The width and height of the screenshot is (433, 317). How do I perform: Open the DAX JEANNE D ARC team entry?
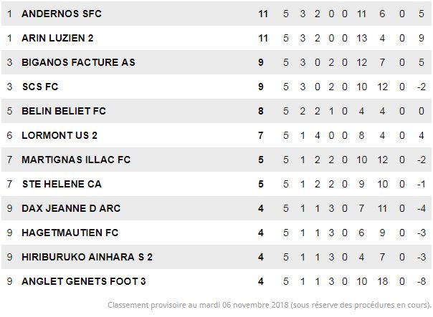point(71,208)
